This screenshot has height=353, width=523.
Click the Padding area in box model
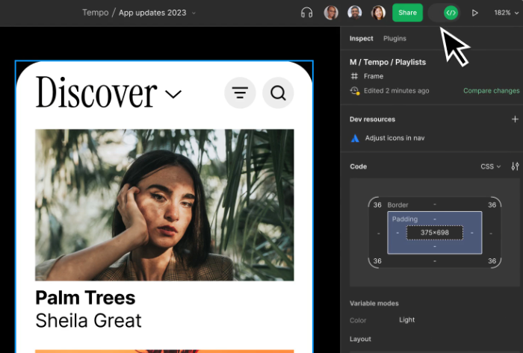[x=435, y=232]
